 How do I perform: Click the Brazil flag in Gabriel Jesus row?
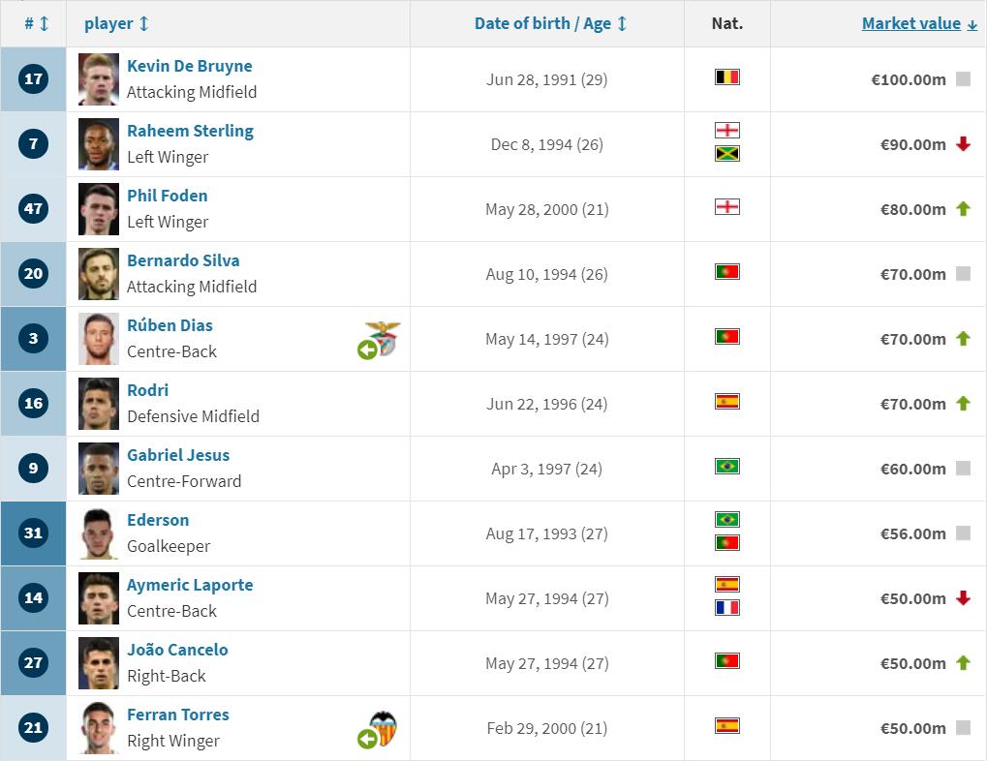point(727,467)
